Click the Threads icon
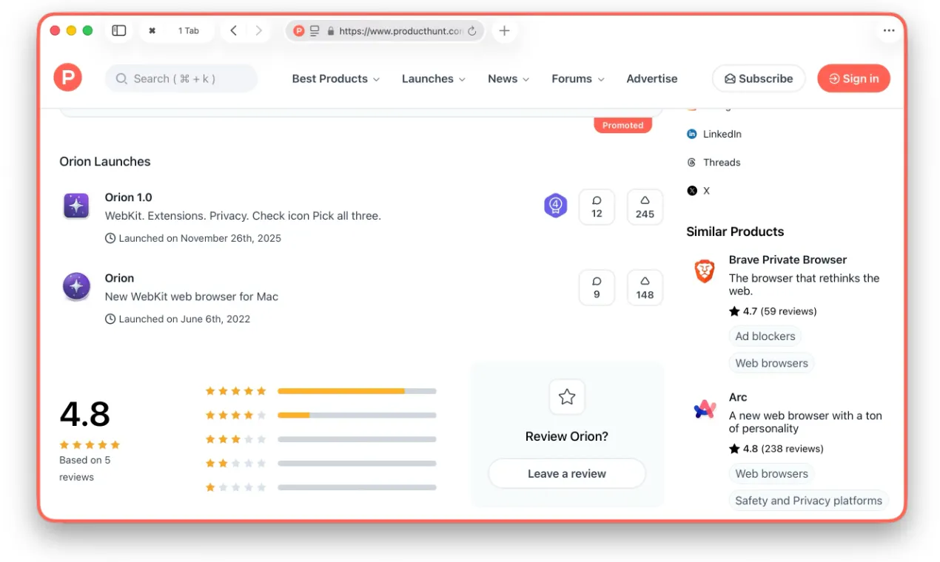The image size is (940, 562). [692, 162]
